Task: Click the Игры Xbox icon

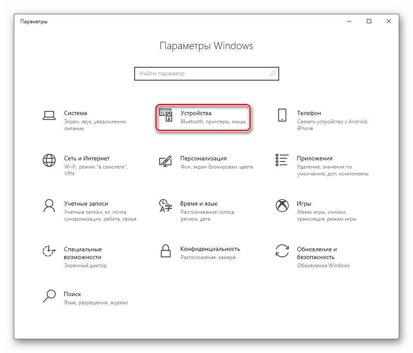Action: pos(282,206)
